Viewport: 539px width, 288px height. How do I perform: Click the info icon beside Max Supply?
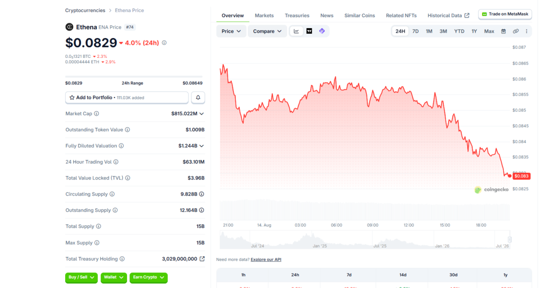97,243
